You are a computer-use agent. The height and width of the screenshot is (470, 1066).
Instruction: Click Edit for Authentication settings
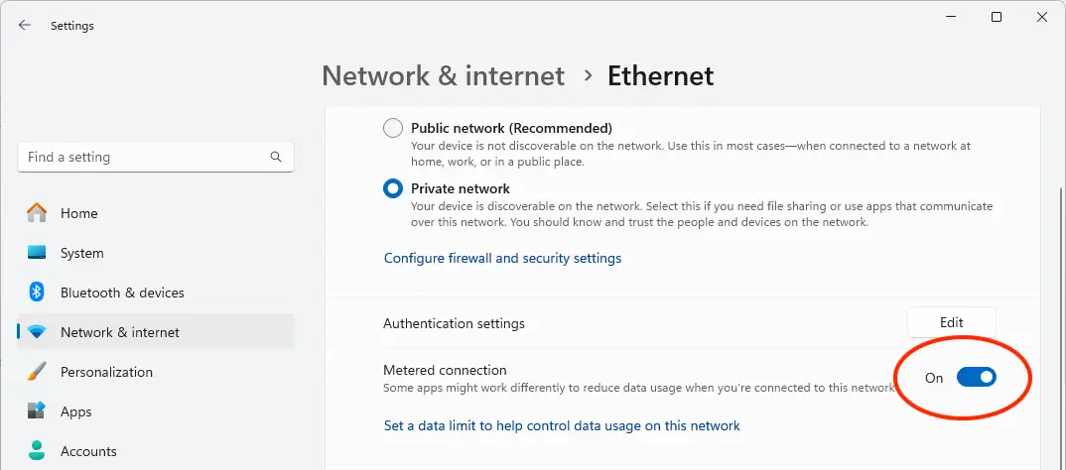[951, 322]
